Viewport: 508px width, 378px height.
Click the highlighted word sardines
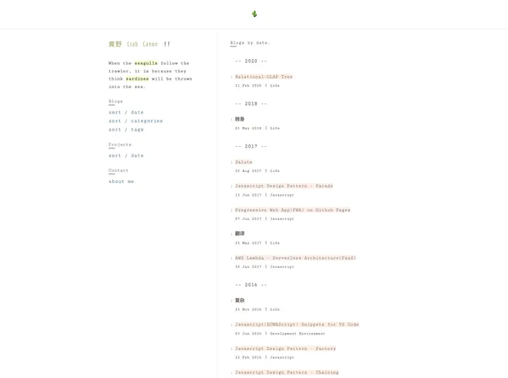tap(137, 79)
